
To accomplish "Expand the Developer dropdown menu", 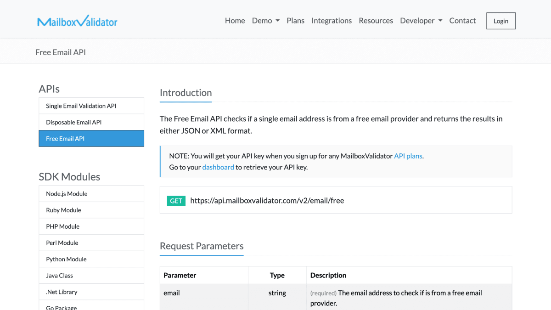I will tap(421, 21).
